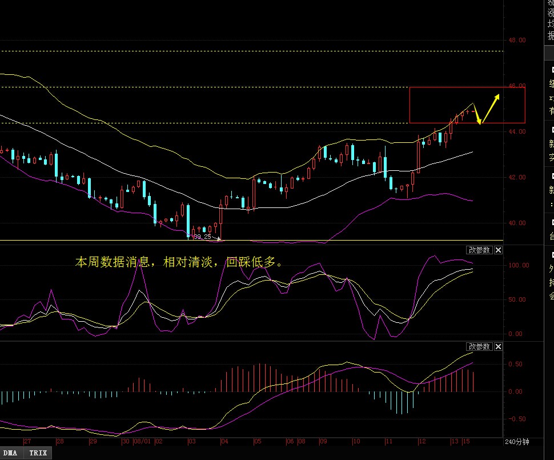Open the 240分钟 period selector
The image size is (554, 460).
pyautogui.click(x=517, y=442)
